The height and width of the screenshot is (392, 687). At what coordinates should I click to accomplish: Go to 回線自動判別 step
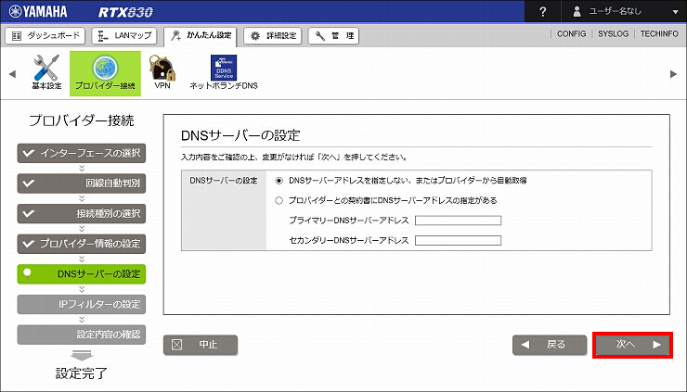pos(82,183)
